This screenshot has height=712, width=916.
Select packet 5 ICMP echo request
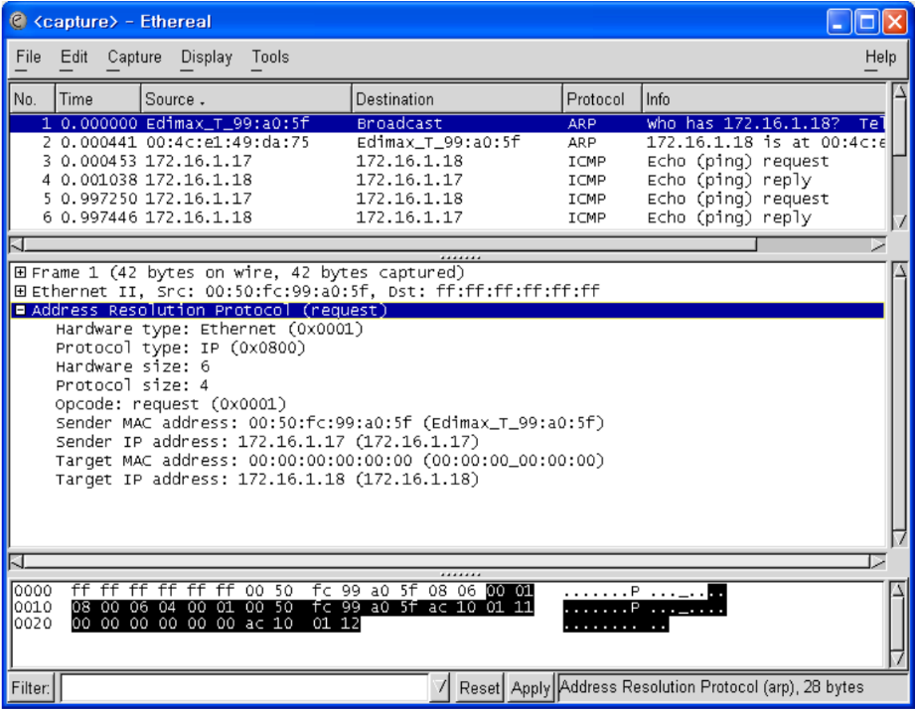[447, 199]
